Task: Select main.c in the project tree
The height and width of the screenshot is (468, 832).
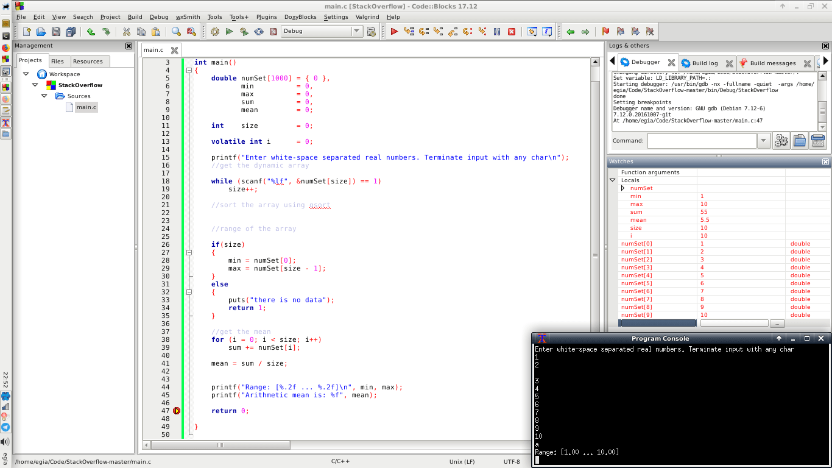Action: (x=85, y=107)
